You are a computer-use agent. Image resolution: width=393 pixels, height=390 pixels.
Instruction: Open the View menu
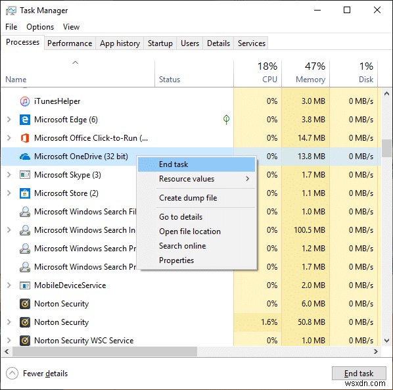click(71, 27)
